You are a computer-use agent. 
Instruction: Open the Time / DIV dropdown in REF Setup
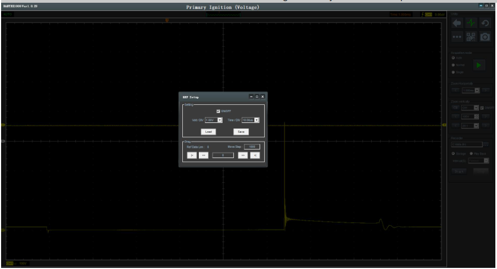coord(250,120)
